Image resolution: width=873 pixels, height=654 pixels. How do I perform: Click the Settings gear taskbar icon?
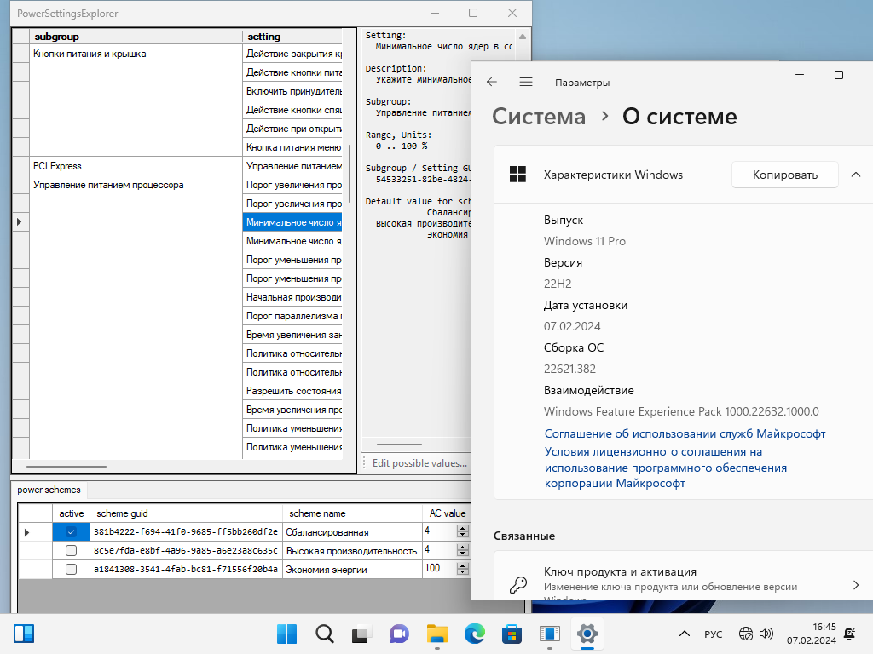pyautogui.click(x=587, y=634)
